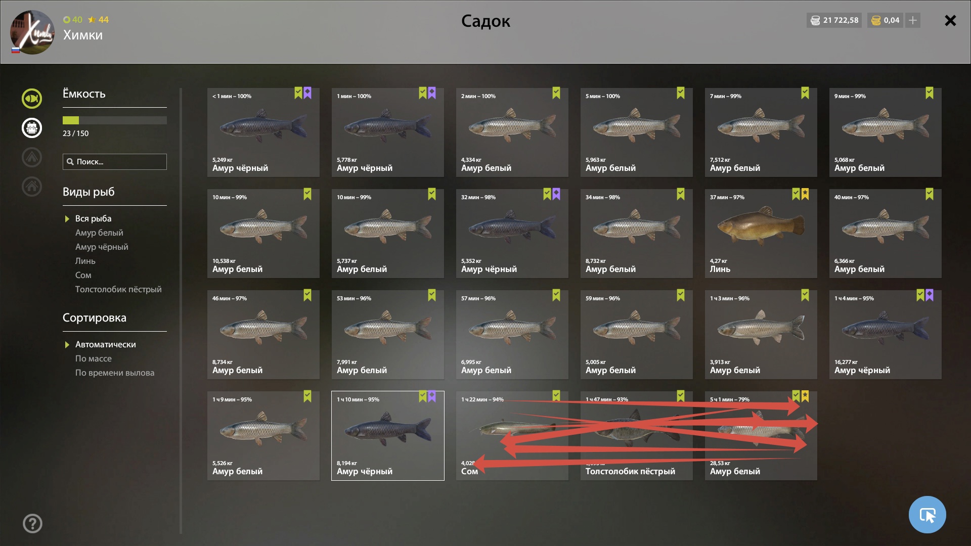Click the capacity progress bar 23/150

point(115,120)
